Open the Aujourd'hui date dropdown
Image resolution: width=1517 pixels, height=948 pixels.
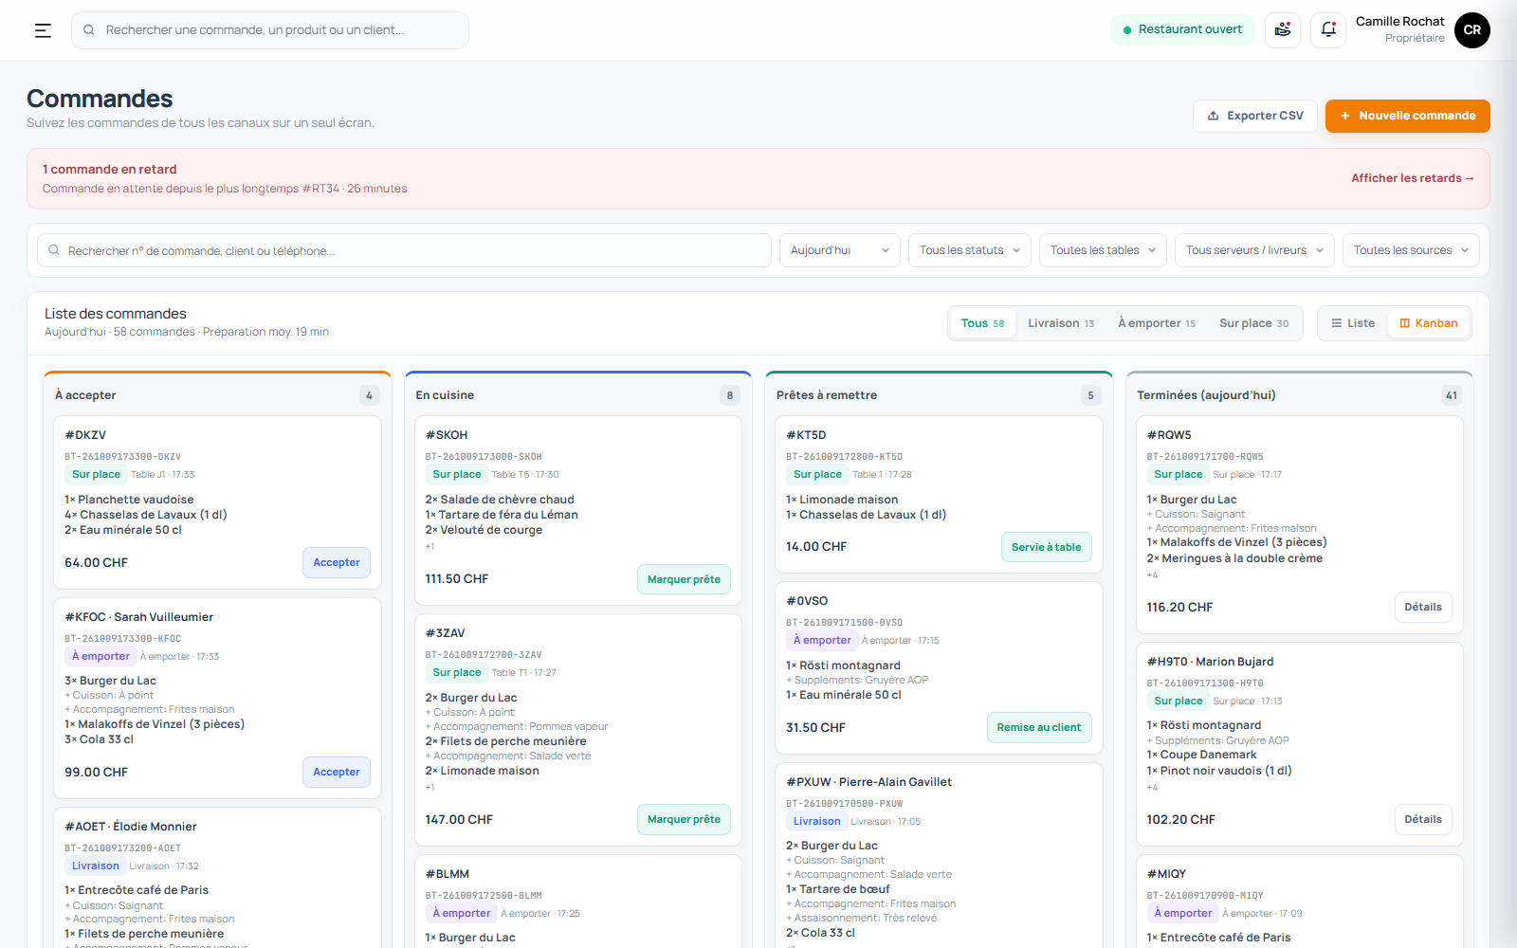839,250
